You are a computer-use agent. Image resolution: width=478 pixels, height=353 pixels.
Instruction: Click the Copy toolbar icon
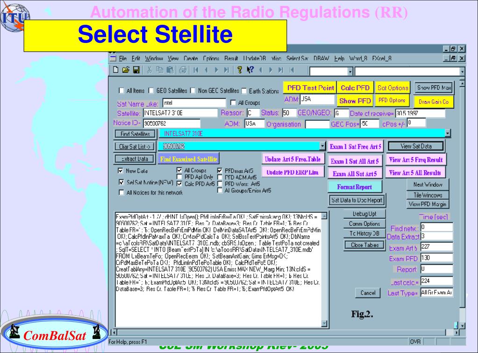(x=160, y=70)
